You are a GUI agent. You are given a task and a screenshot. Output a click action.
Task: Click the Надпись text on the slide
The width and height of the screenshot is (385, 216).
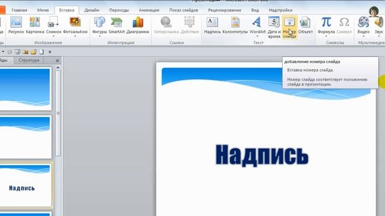point(262,155)
